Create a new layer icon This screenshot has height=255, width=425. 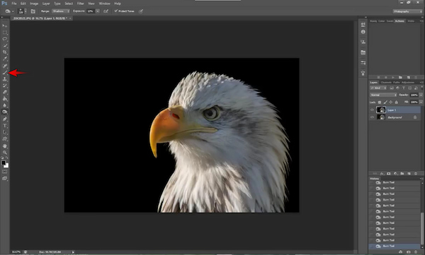409,174
